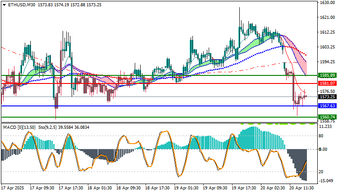Click the 19 Apr 17:30 time label

244,188
